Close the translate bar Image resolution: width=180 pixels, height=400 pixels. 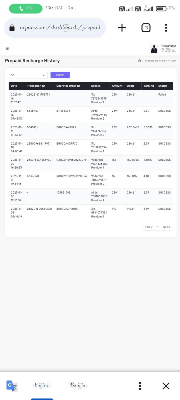coord(166,386)
